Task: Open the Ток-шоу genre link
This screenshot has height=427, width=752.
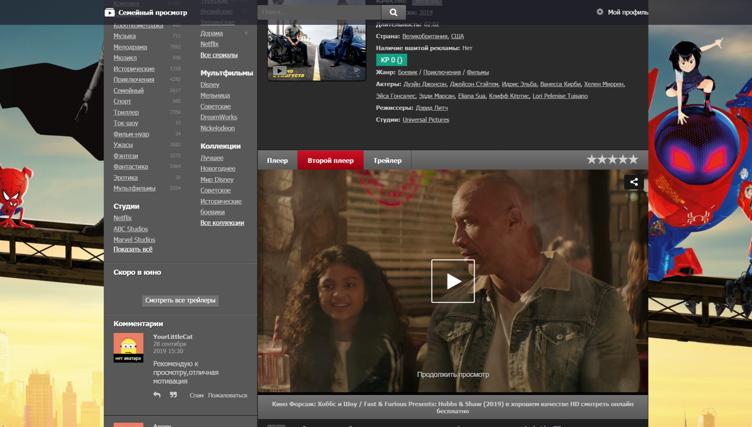Action: point(126,123)
